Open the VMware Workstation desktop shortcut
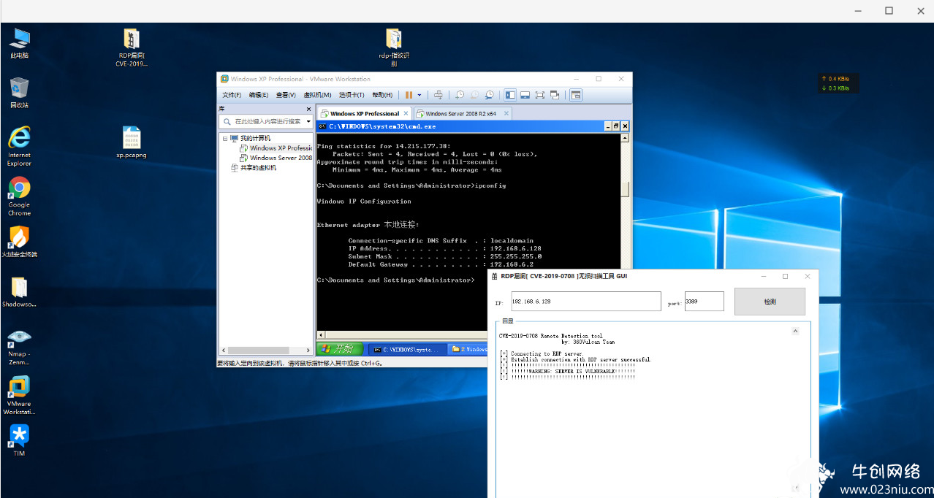 19,396
